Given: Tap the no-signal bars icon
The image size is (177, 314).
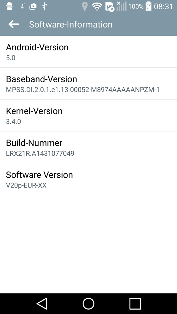Looking at the screenshot, I should (121, 6).
